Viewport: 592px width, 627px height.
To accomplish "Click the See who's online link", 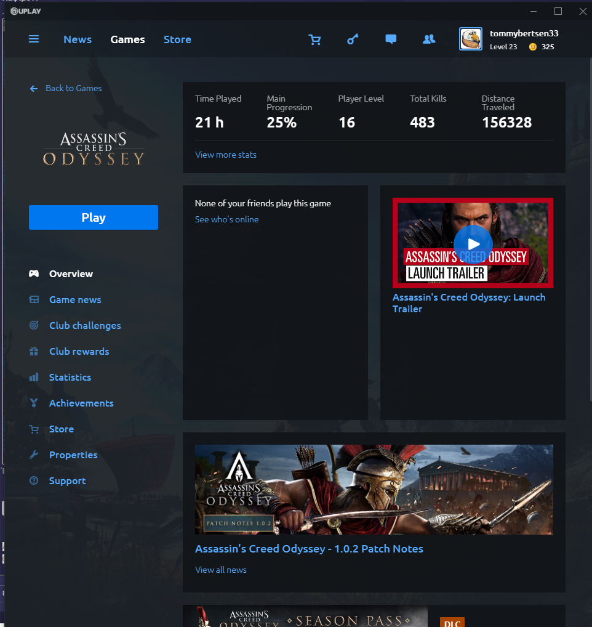I will [226, 219].
